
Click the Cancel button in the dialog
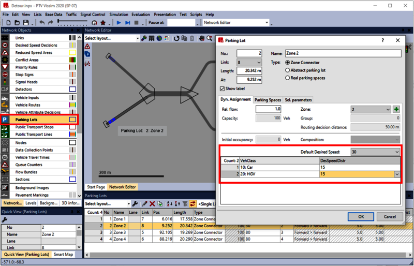tap(389, 217)
